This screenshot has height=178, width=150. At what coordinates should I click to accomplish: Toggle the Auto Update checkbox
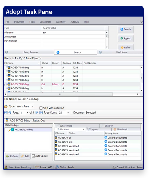(x=33, y=156)
